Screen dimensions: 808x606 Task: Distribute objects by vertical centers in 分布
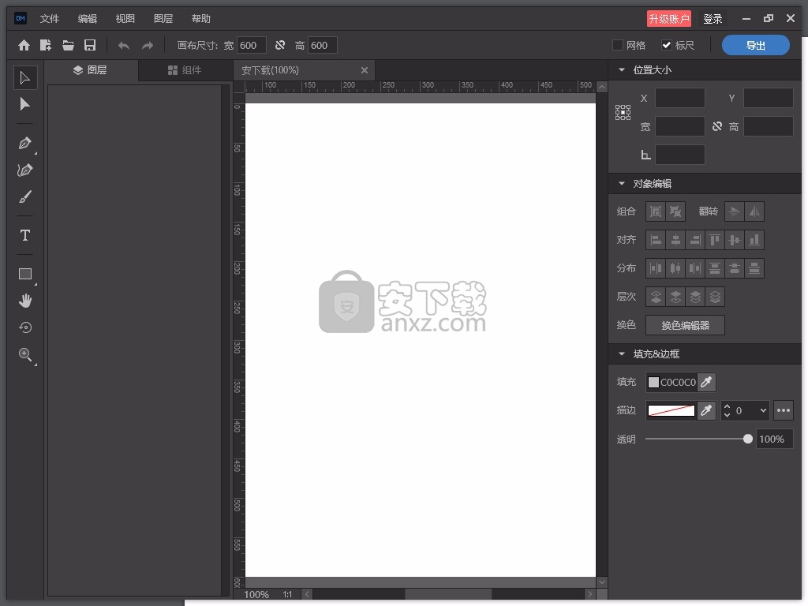coord(735,268)
